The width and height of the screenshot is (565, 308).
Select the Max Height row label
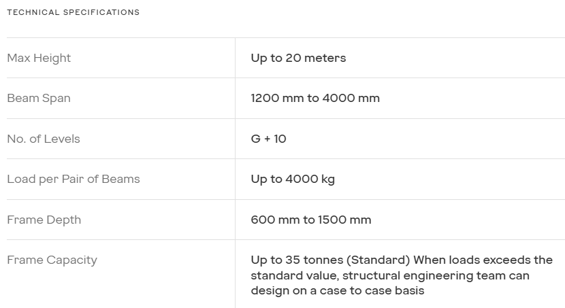39,58
